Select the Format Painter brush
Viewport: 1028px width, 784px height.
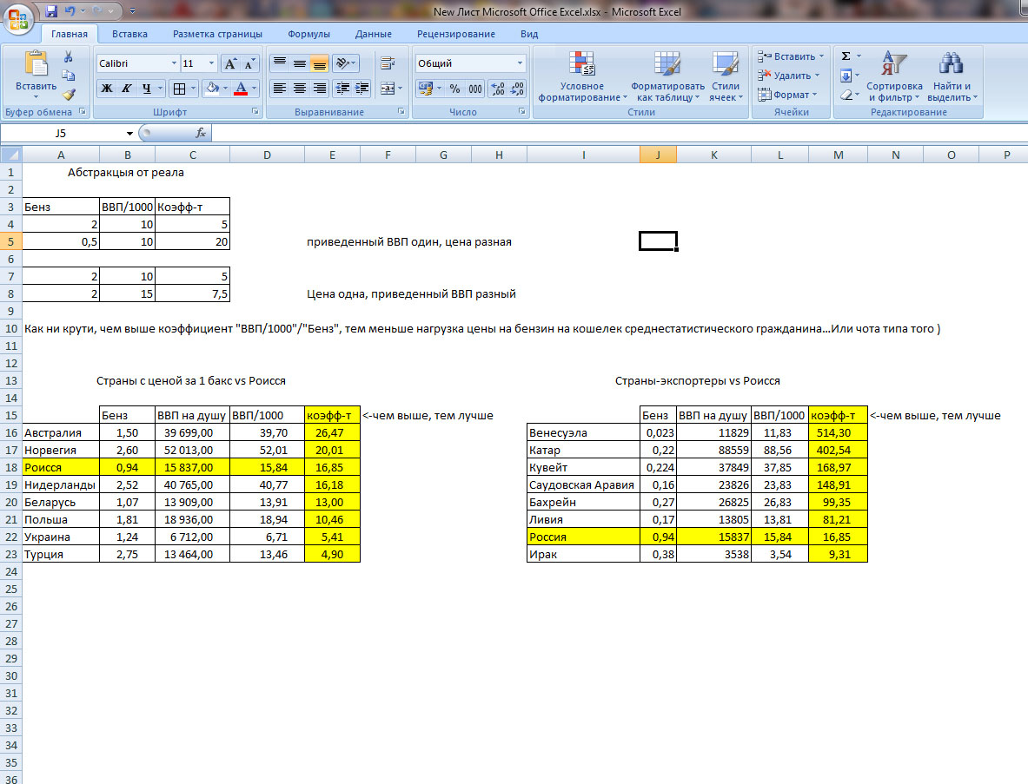coord(68,95)
